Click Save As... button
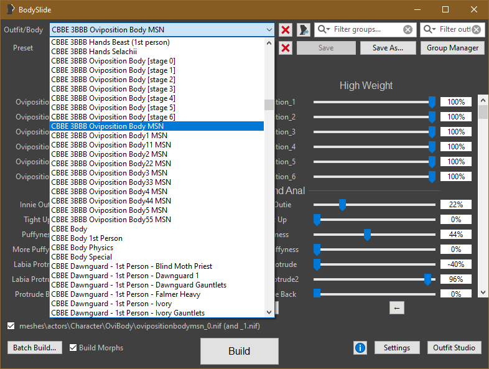The height and width of the screenshot is (369, 489). pos(388,48)
